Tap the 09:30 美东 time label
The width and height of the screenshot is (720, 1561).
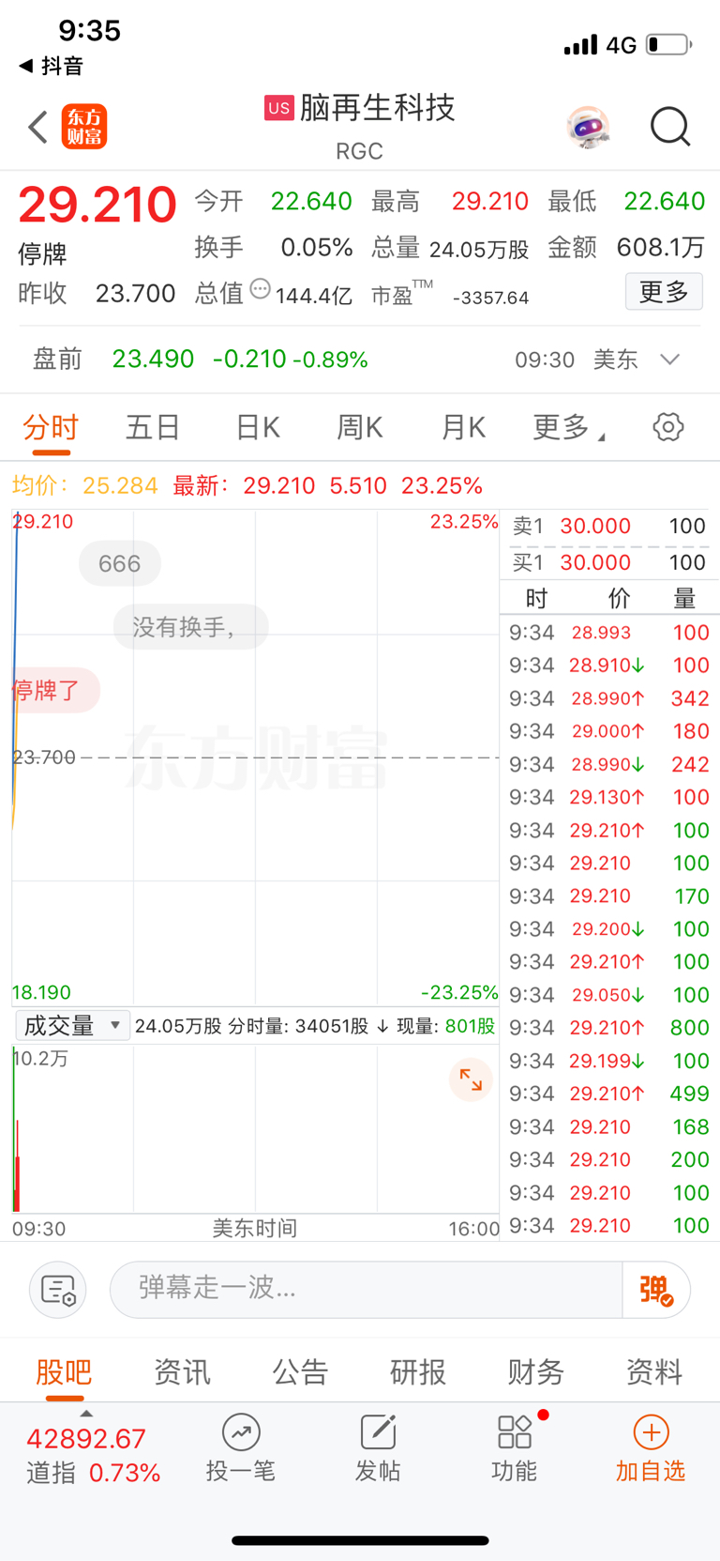tap(577, 360)
